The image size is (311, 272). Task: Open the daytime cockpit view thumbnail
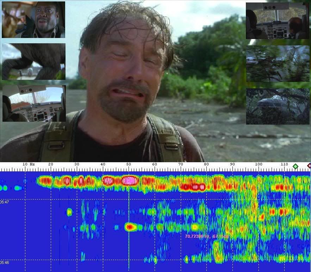(34, 103)
